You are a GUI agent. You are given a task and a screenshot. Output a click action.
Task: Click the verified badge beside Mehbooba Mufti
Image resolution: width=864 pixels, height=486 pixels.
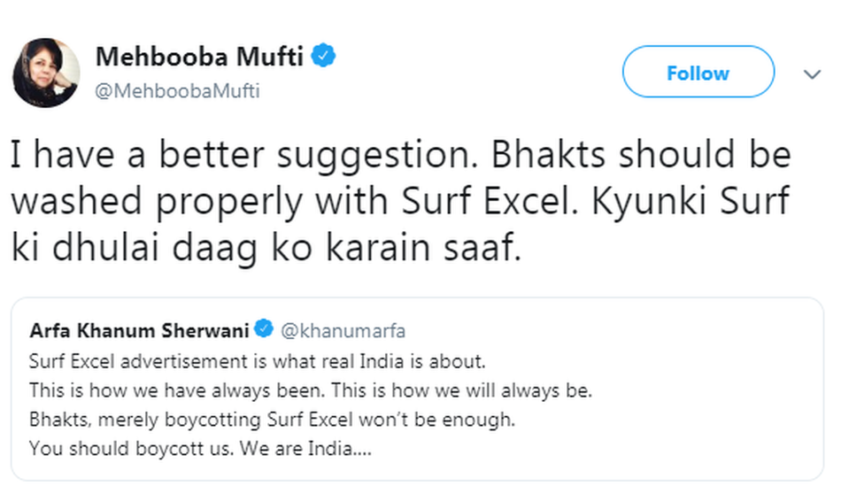point(326,58)
